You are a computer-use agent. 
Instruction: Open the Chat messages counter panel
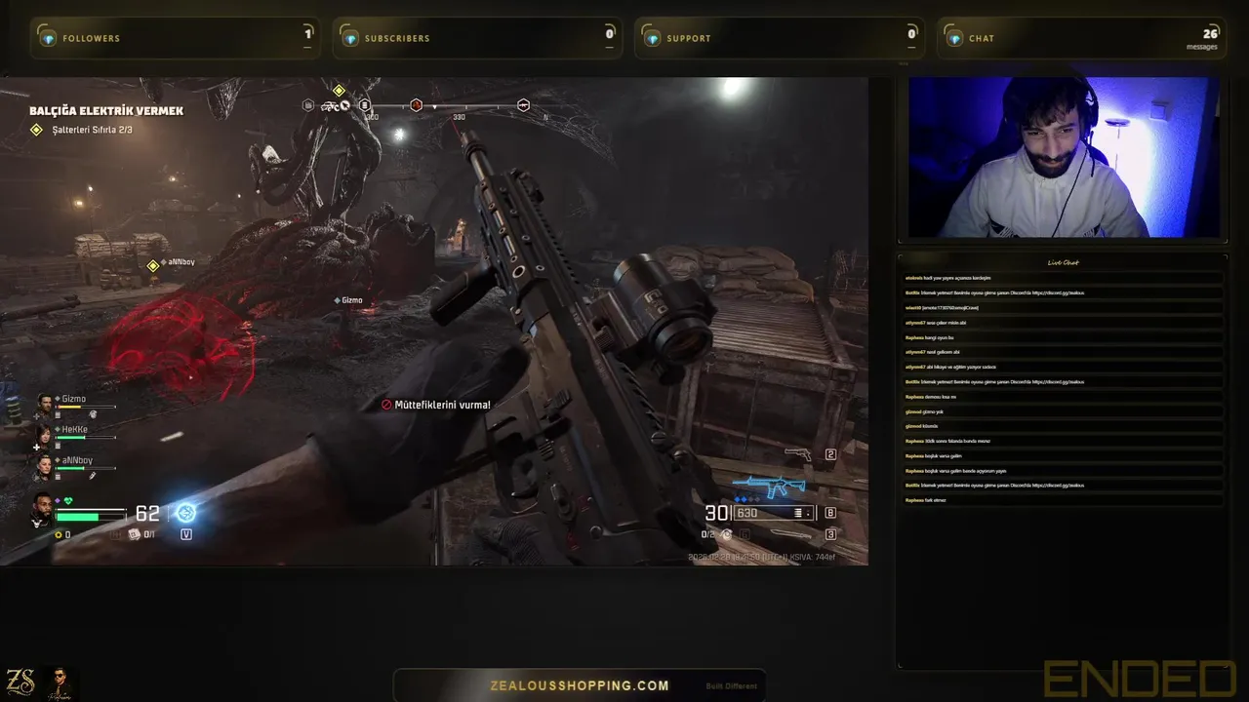(x=1081, y=38)
